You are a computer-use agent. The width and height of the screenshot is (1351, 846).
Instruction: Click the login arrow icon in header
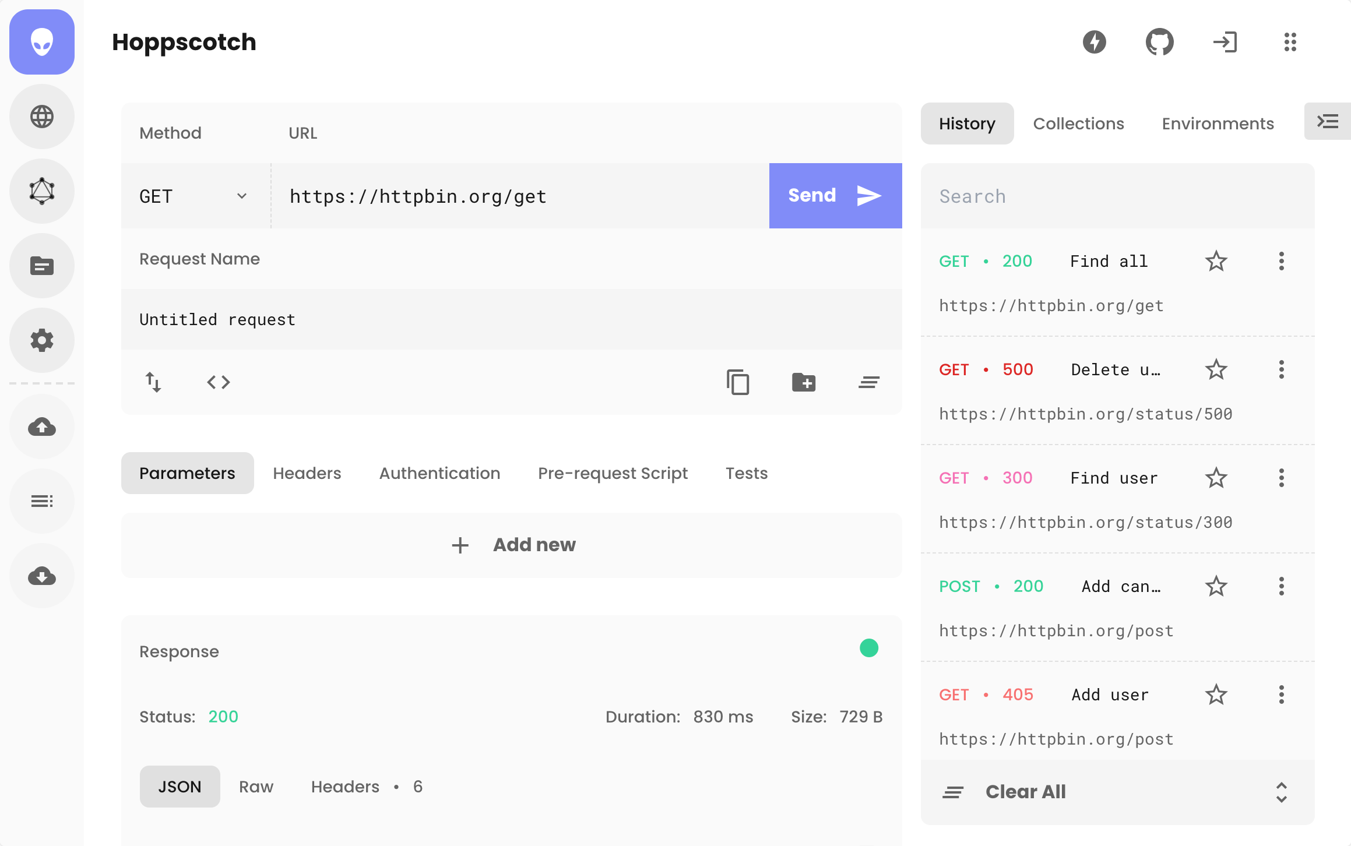pos(1225,42)
